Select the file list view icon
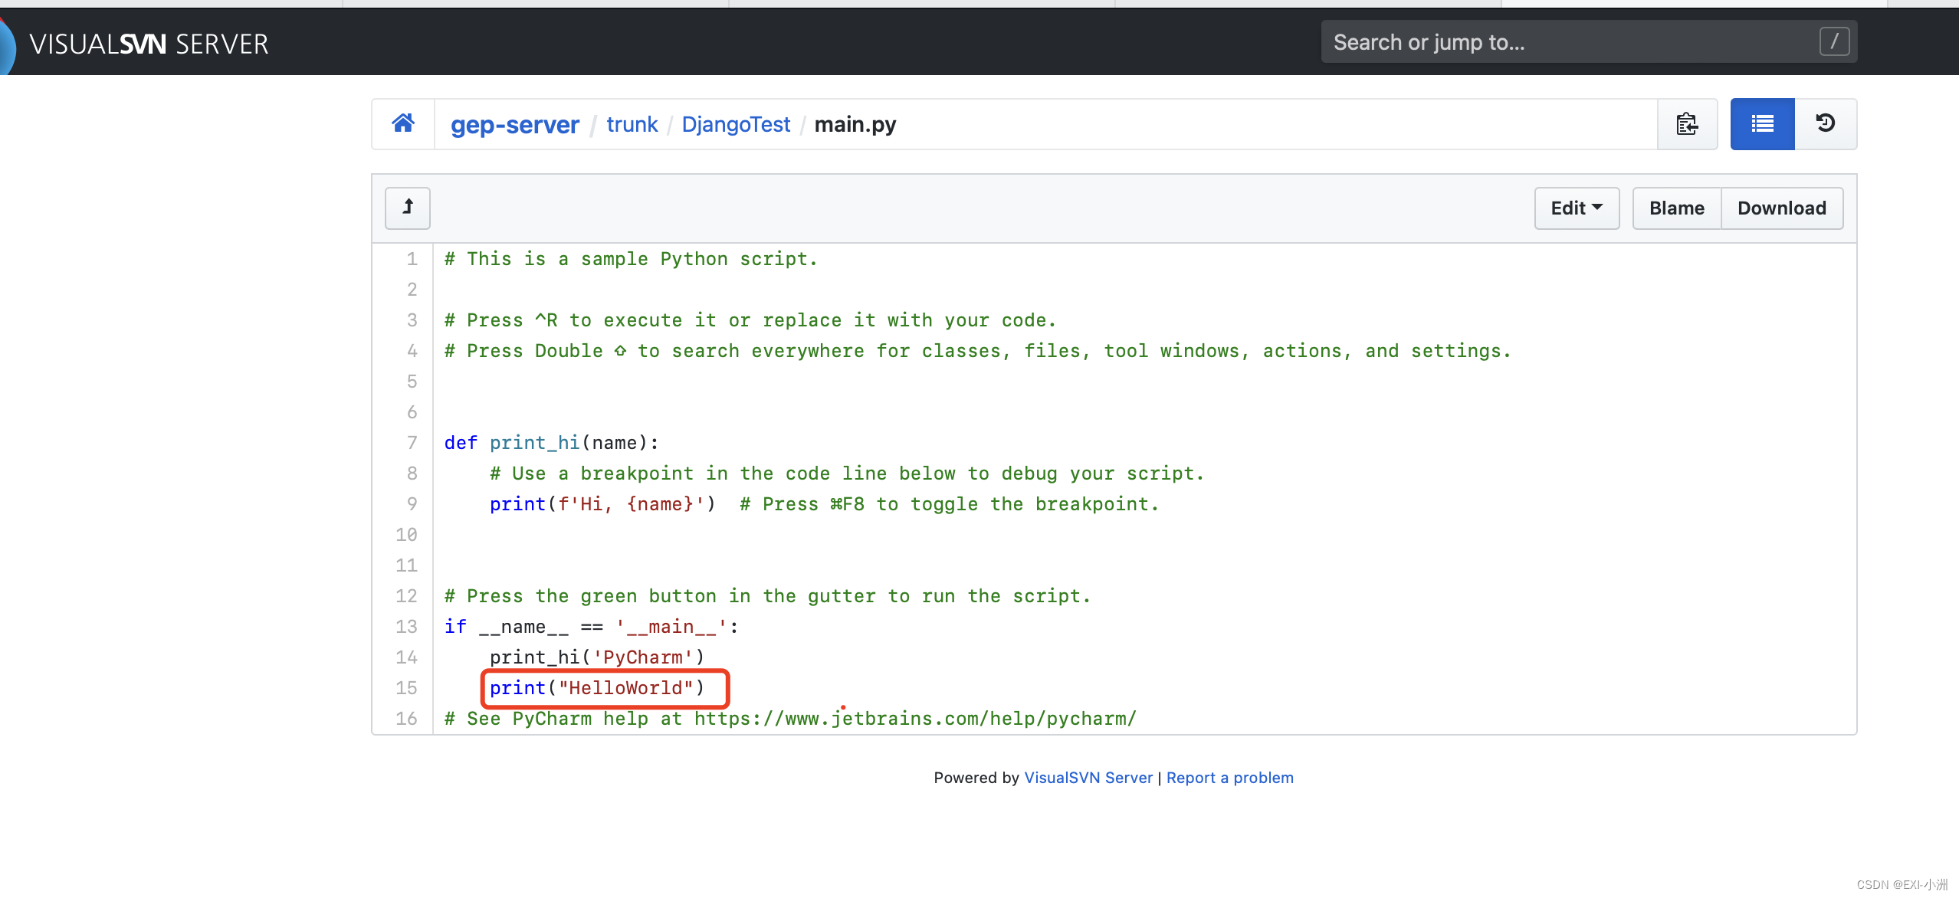 pos(1762,123)
